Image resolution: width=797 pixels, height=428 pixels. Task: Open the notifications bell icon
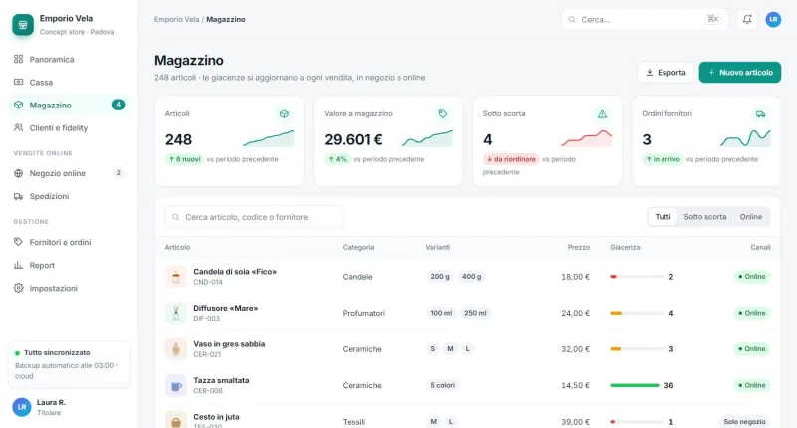pyautogui.click(x=746, y=19)
